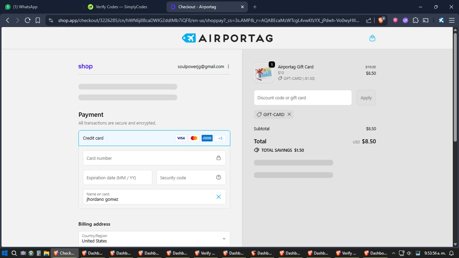The image size is (459, 258).
Task: Click the TOTAL SAVINGS $1.50 line
Action: tap(279, 150)
